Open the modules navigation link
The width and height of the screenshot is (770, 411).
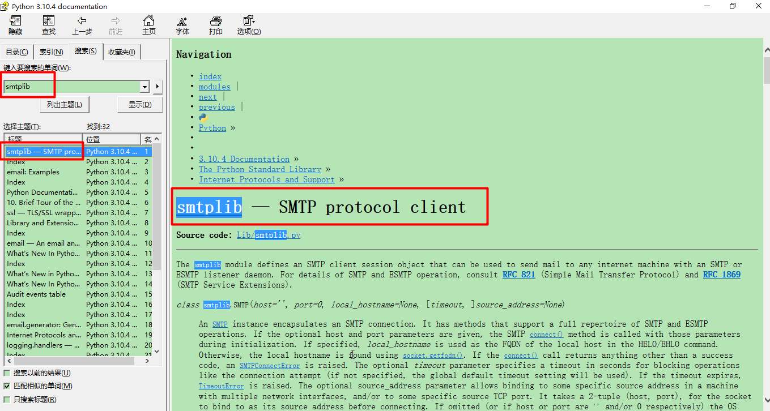pyautogui.click(x=215, y=87)
